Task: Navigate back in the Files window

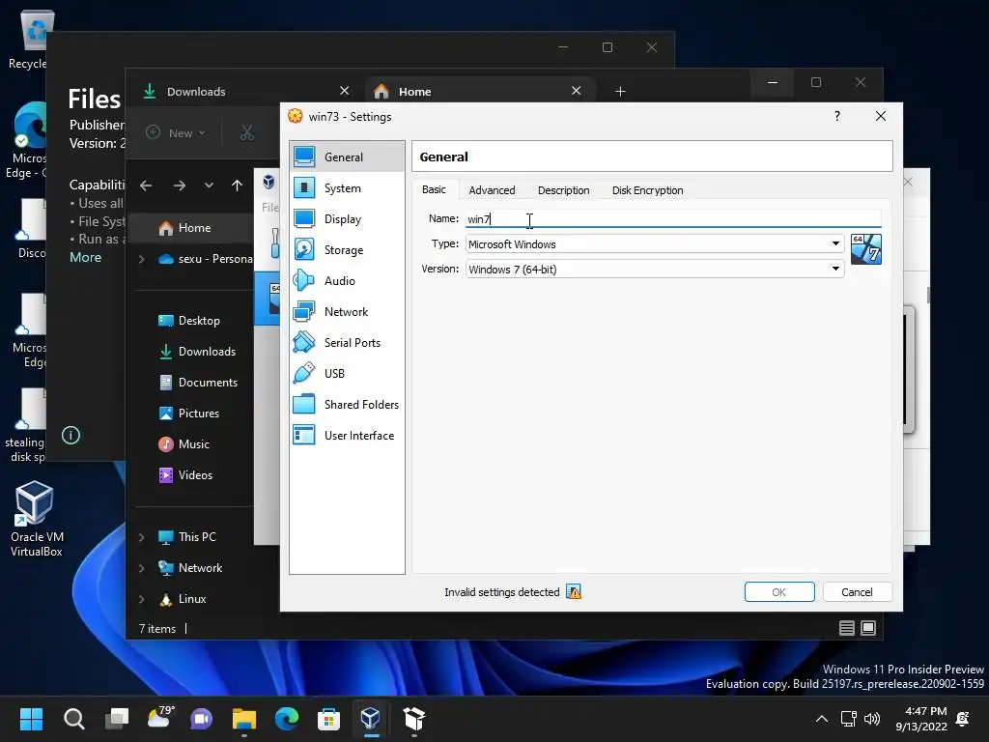Action: 146,185
